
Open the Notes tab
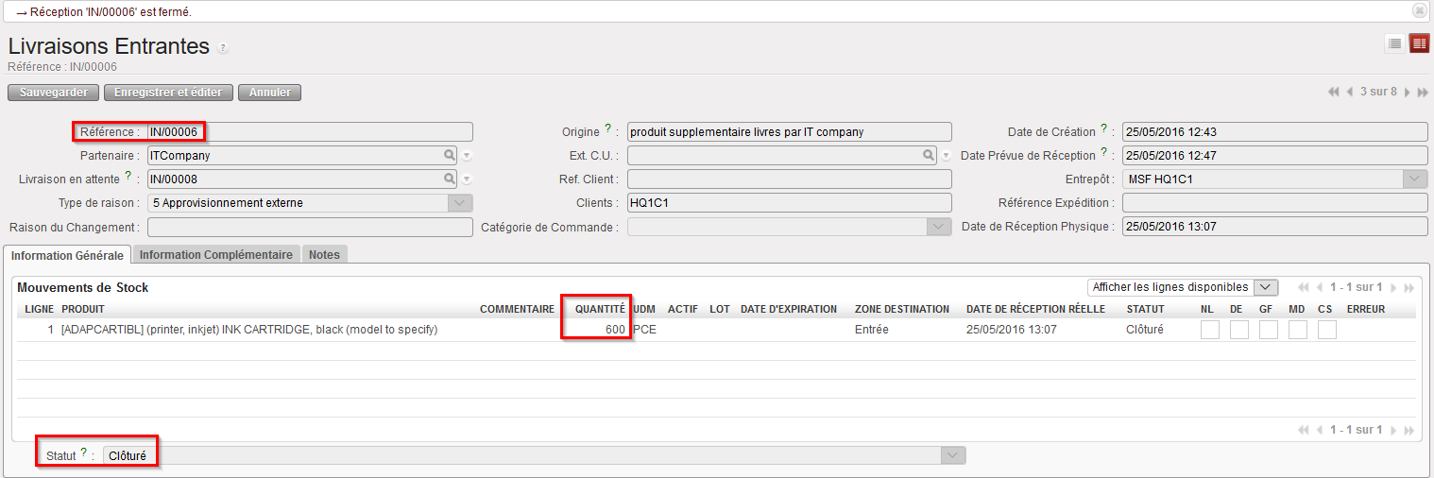pyautogui.click(x=324, y=255)
